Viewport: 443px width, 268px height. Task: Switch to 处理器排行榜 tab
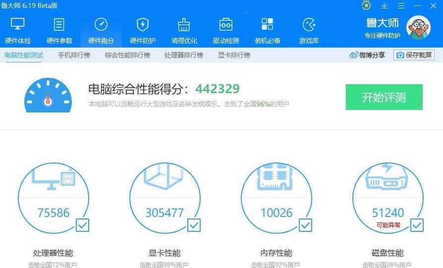pos(184,55)
